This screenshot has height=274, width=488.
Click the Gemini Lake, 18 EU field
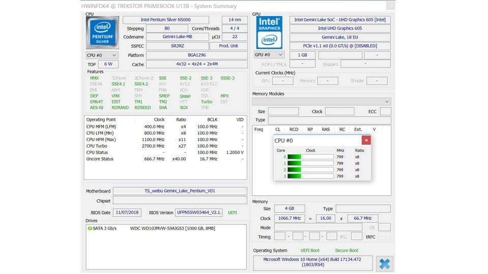(x=340, y=37)
